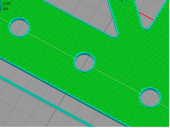Click the blue slider bar at left edge
The width and height of the screenshot is (170, 128).
pos(1,5)
